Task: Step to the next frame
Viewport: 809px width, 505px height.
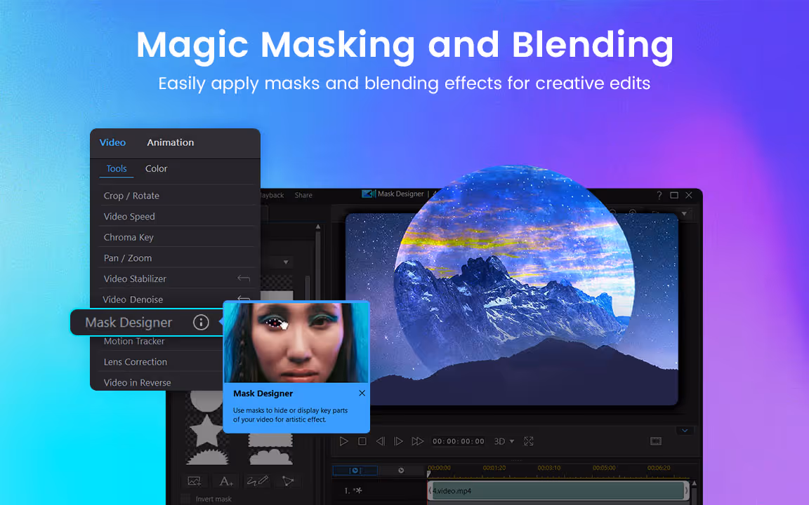Action: click(x=398, y=441)
